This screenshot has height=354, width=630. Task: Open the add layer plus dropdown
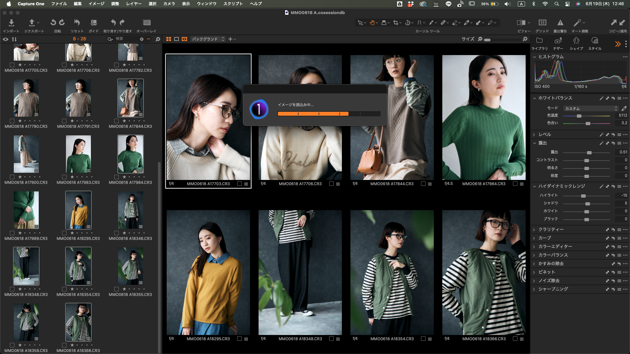(x=232, y=39)
